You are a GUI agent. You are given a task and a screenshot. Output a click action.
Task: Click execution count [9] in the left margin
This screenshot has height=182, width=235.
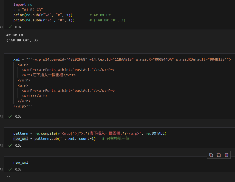[1, 116]
